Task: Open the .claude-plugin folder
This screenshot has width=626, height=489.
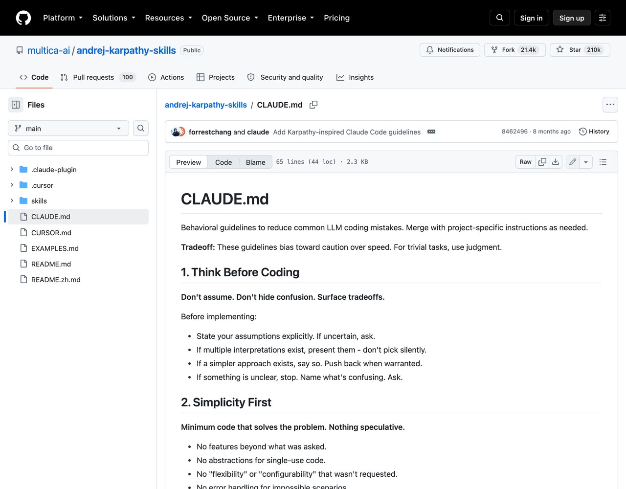Action: point(54,170)
